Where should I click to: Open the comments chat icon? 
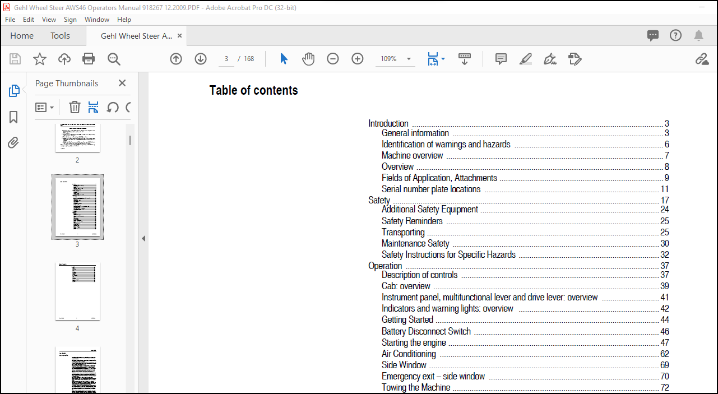[653, 35]
